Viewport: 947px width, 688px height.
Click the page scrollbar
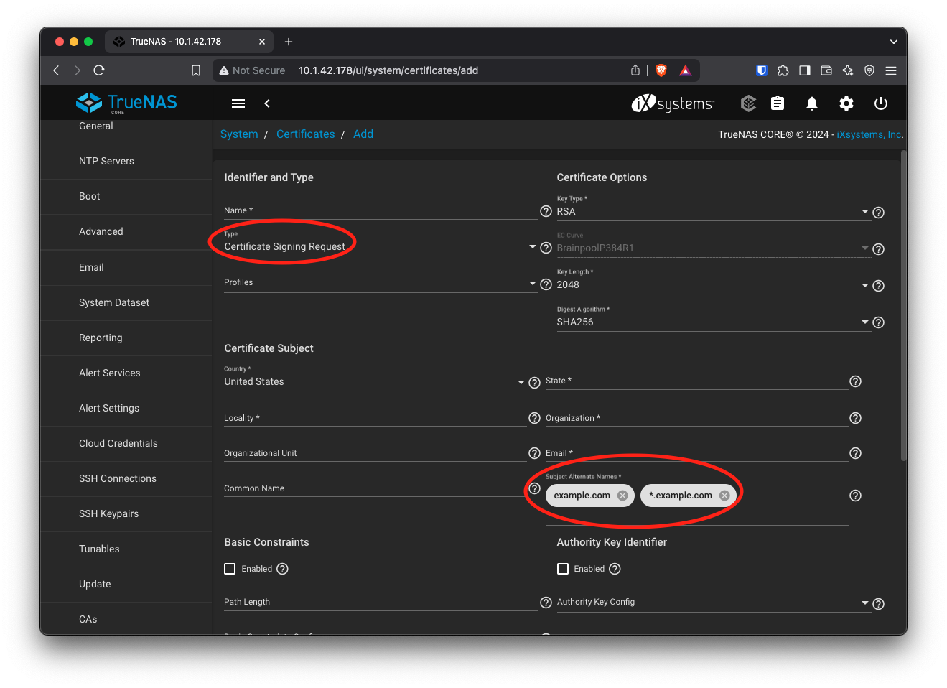904,305
